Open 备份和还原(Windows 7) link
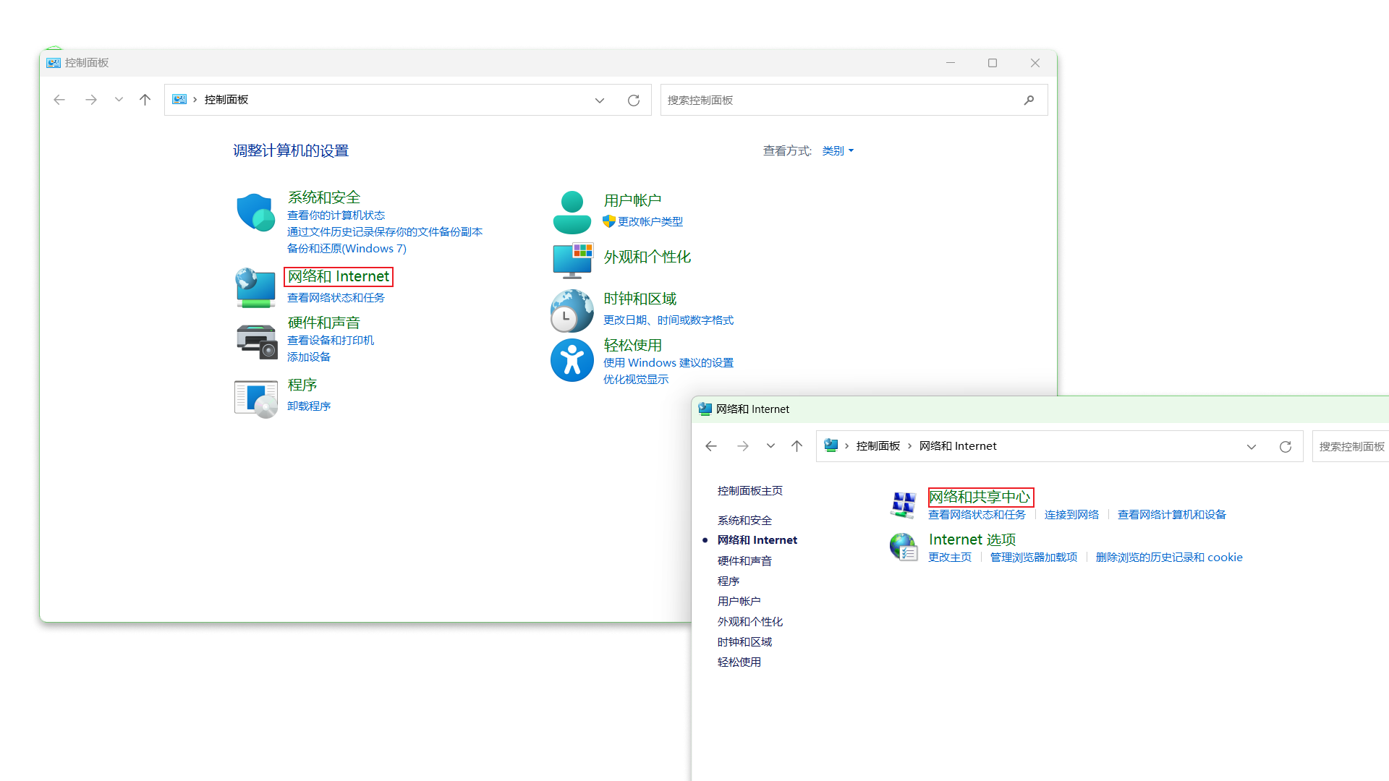The width and height of the screenshot is (1389, 781). coord(346,248)
